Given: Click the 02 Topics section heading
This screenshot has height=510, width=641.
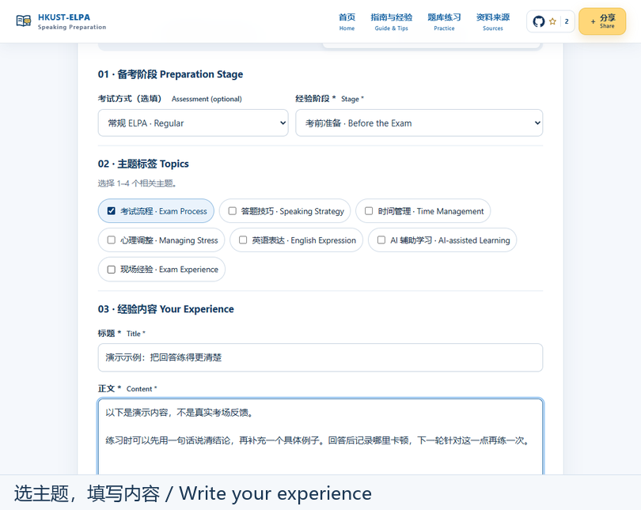Looking at the screenshot, I should (143, 164).
